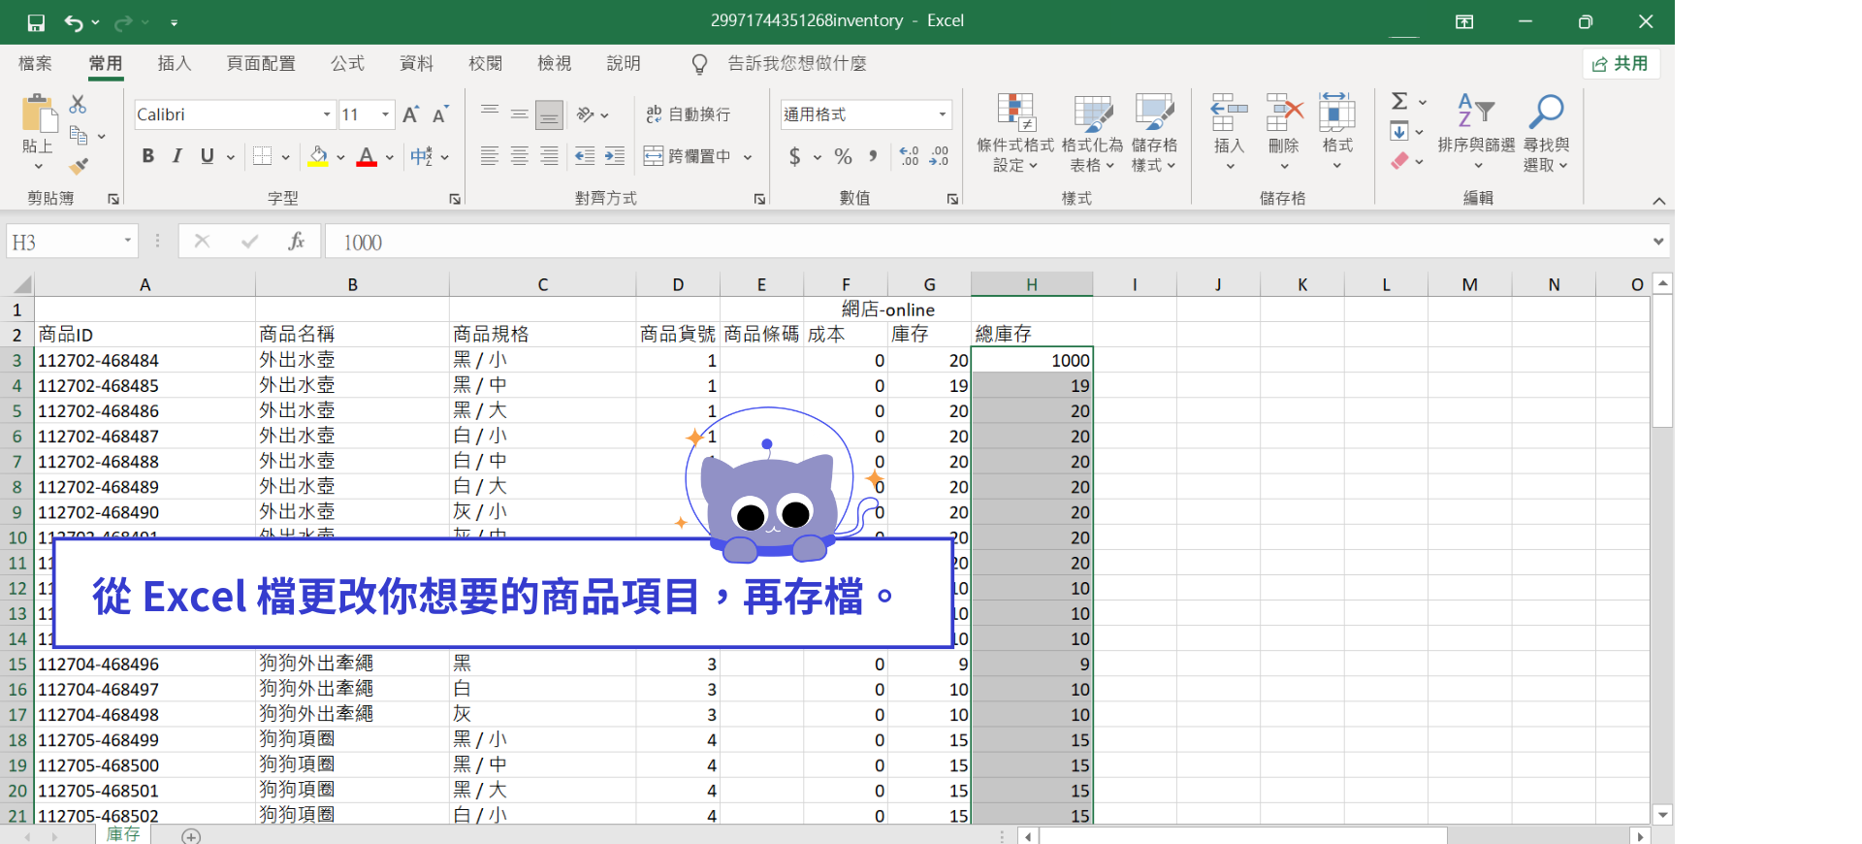1862x844 pixels.
Task: Toggle Italic formatting
Action: pyautogui.click(x=177, y=156)
